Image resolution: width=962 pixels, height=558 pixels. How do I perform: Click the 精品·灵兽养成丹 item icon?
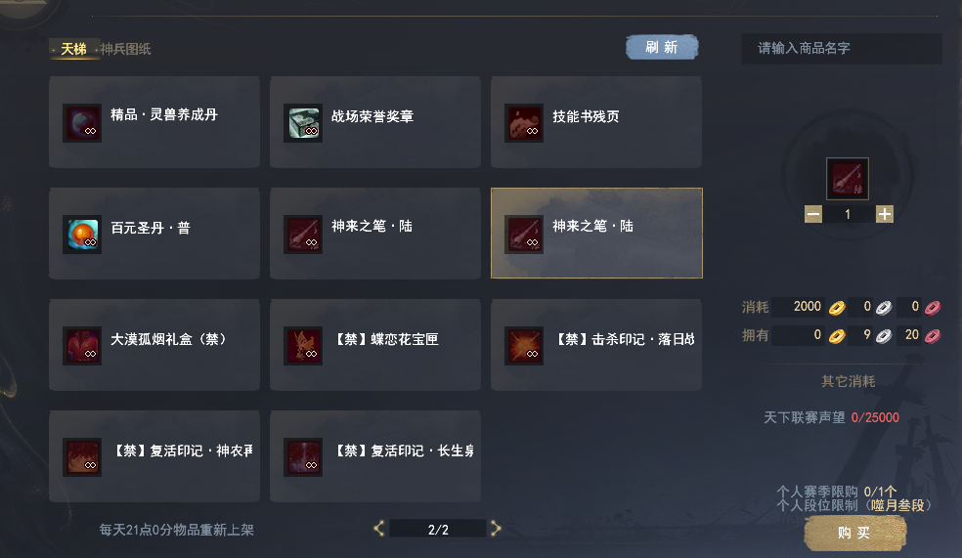(x=82, y=122)
